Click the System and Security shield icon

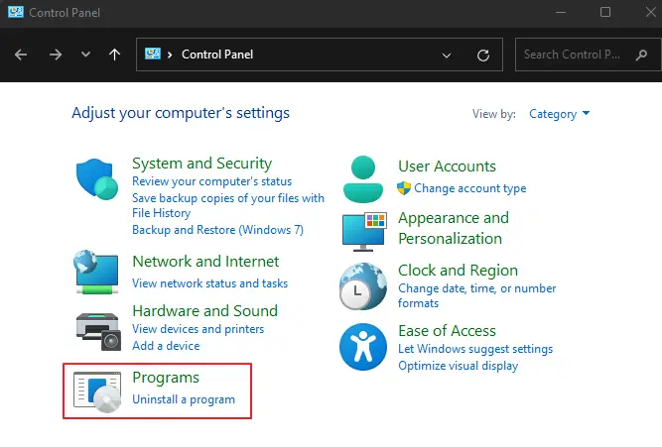pos(96,178)
